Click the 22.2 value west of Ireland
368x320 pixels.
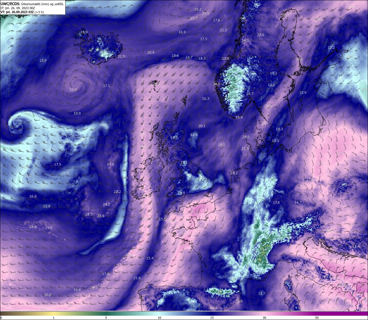[x=117, y=192]
